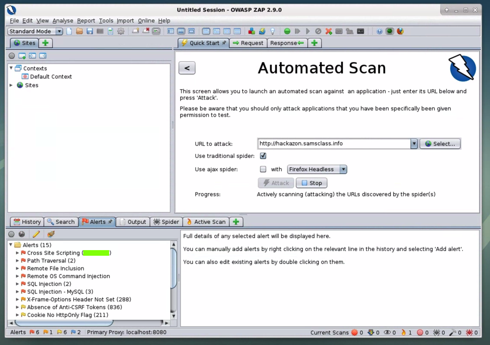Click the pencil edit alert icon
This screenshot has height=345, width=490.
36,234
